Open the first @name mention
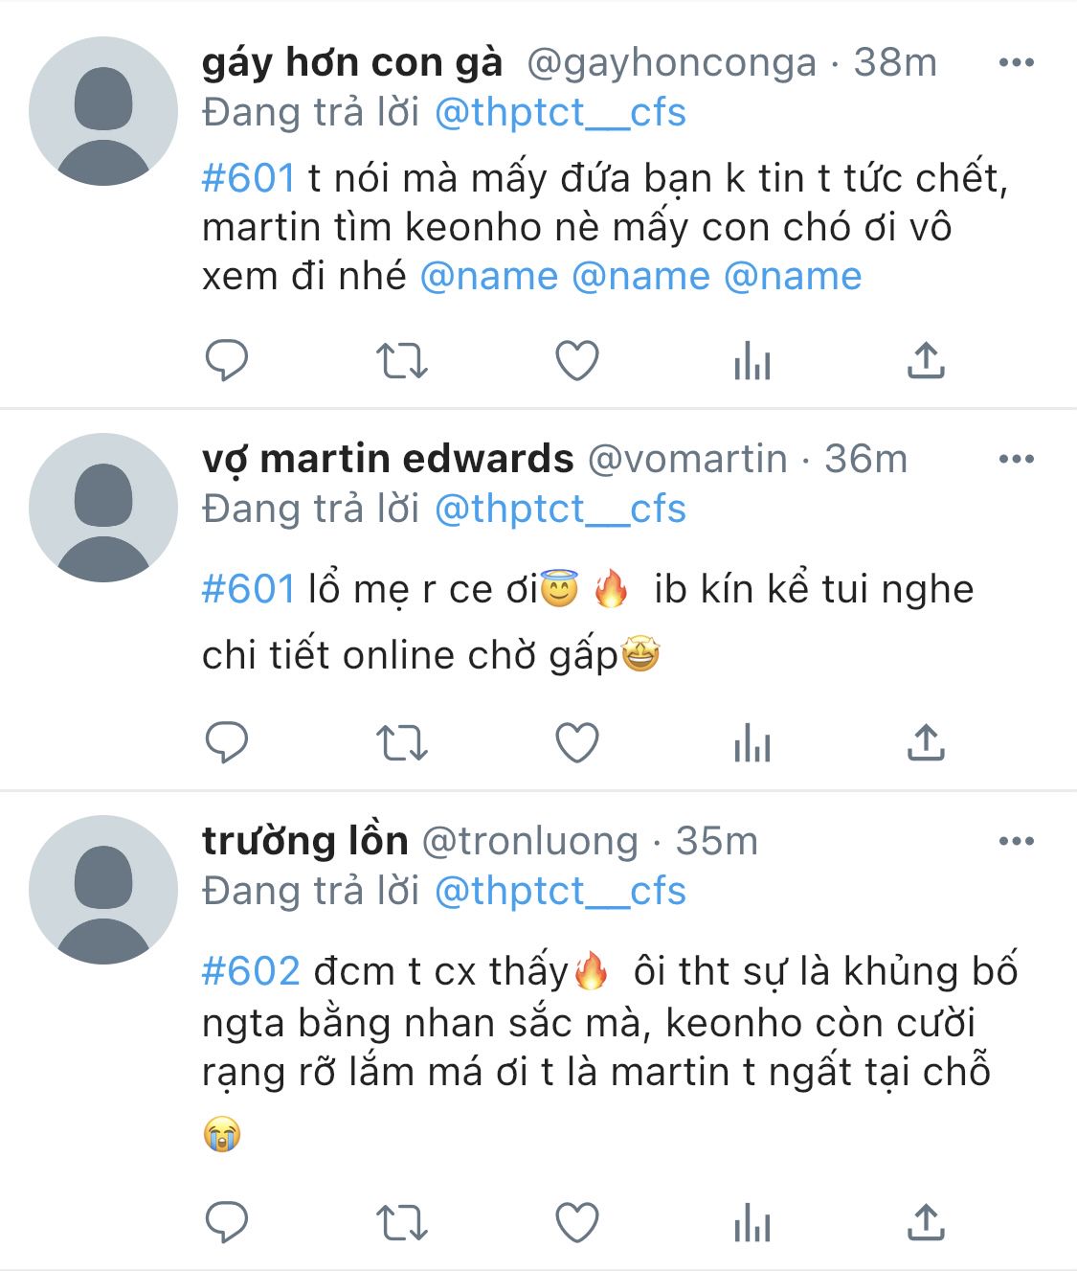Screen dimensions: 1077x1271 click(489, 277)
